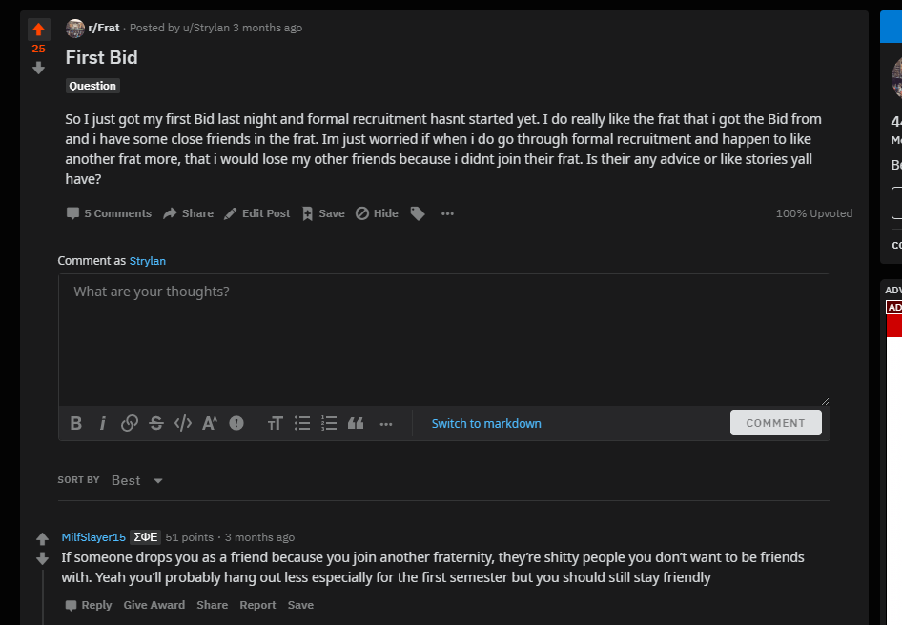
Task: Apply bold formatting in comment editor
Action: (76, 424)
